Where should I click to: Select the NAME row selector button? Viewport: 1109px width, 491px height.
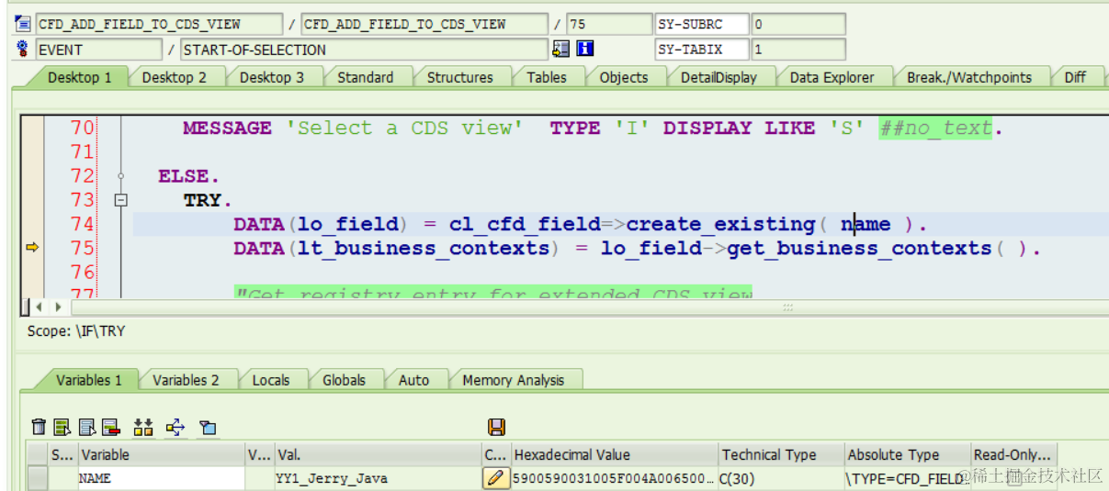[37, 478]
